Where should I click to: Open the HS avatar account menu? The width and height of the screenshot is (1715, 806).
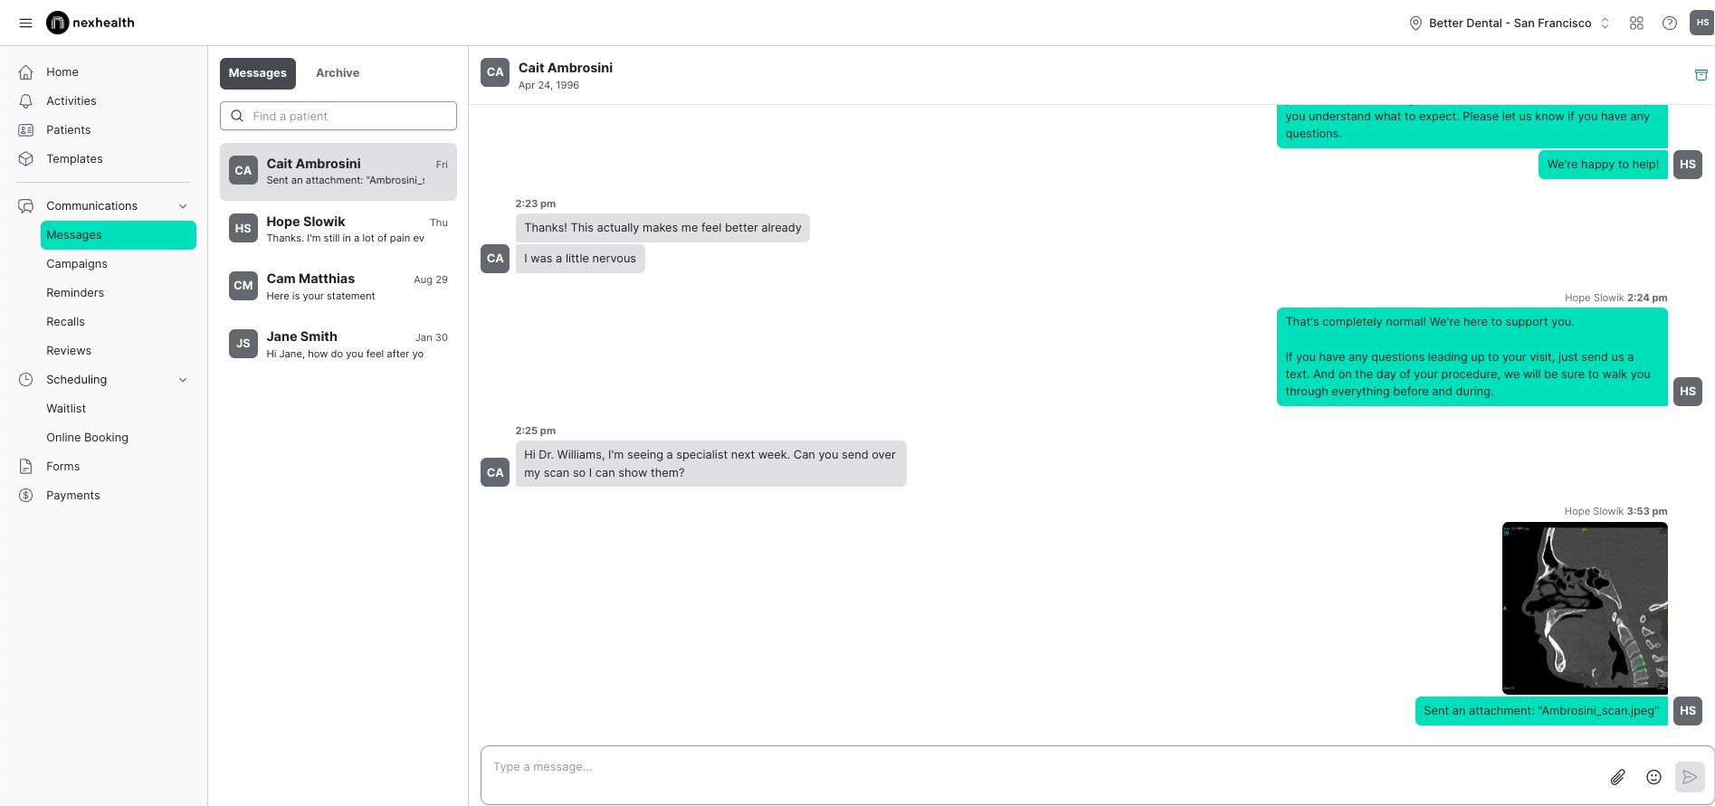coord(1702,22)
